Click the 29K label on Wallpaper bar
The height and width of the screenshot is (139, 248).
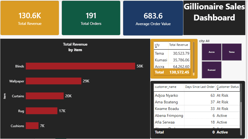click(x=86, y=81)
